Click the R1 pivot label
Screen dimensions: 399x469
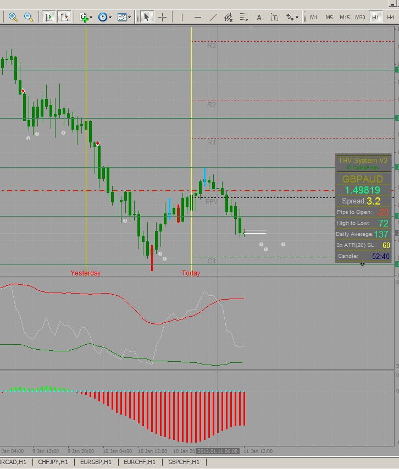point(211,142)
